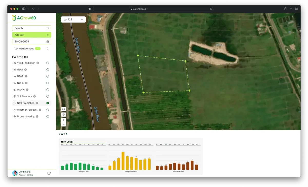The image size is (308, 187).
Task: Select the MSAVI radio button
Action: (47, 90)
